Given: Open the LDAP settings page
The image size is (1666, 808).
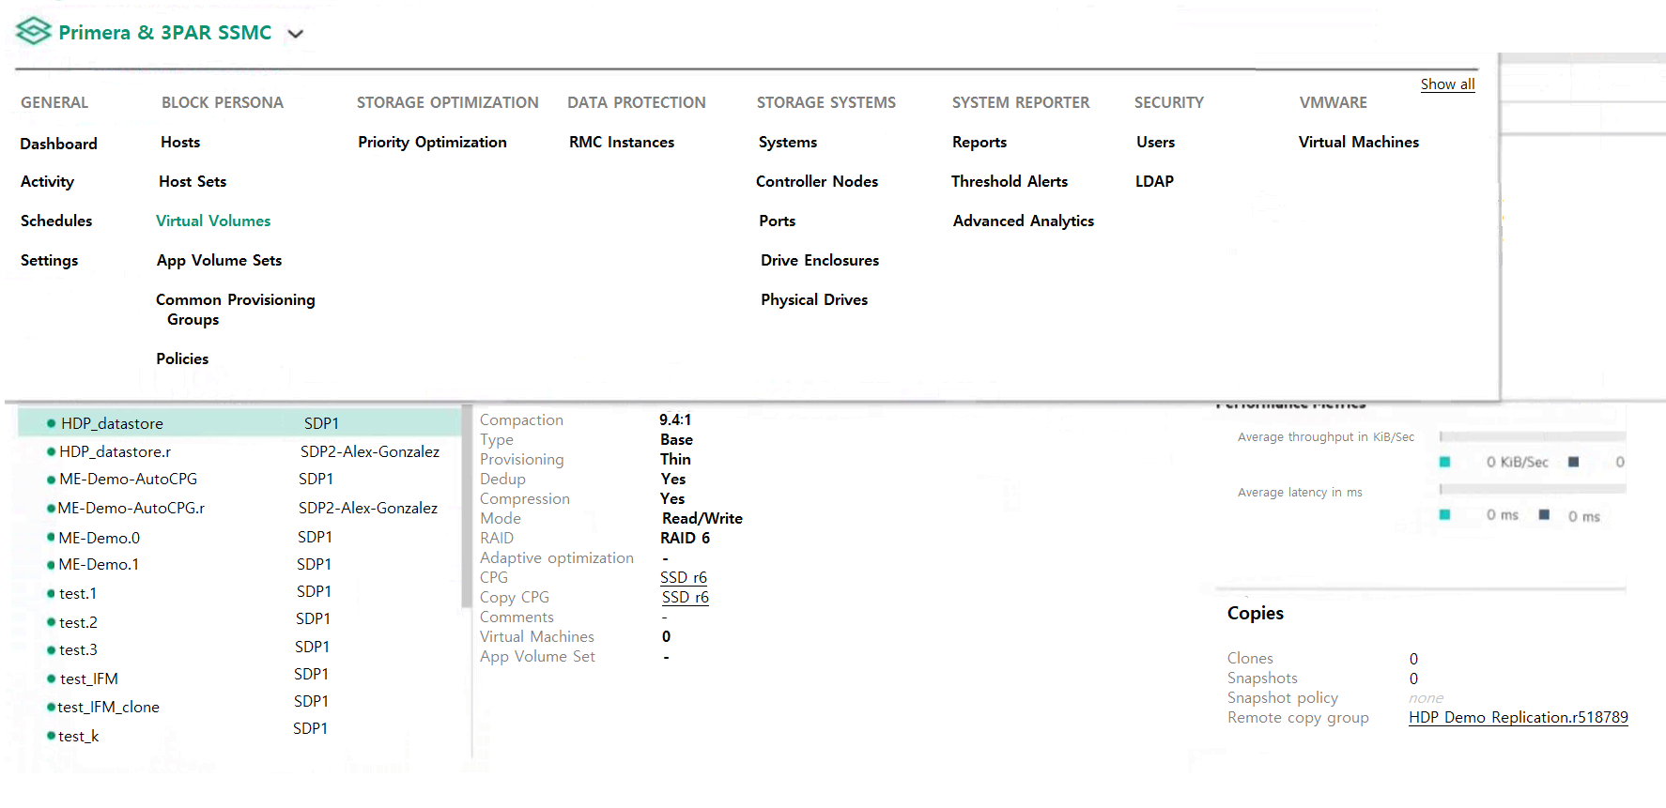Looking at the screenshot, I should [1154, 182].
